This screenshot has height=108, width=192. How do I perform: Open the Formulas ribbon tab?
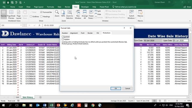click(x=50, y=7)
